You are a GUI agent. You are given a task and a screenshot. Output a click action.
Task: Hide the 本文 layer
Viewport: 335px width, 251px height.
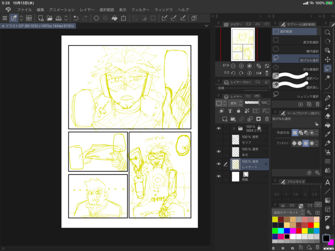click(219, 152)
